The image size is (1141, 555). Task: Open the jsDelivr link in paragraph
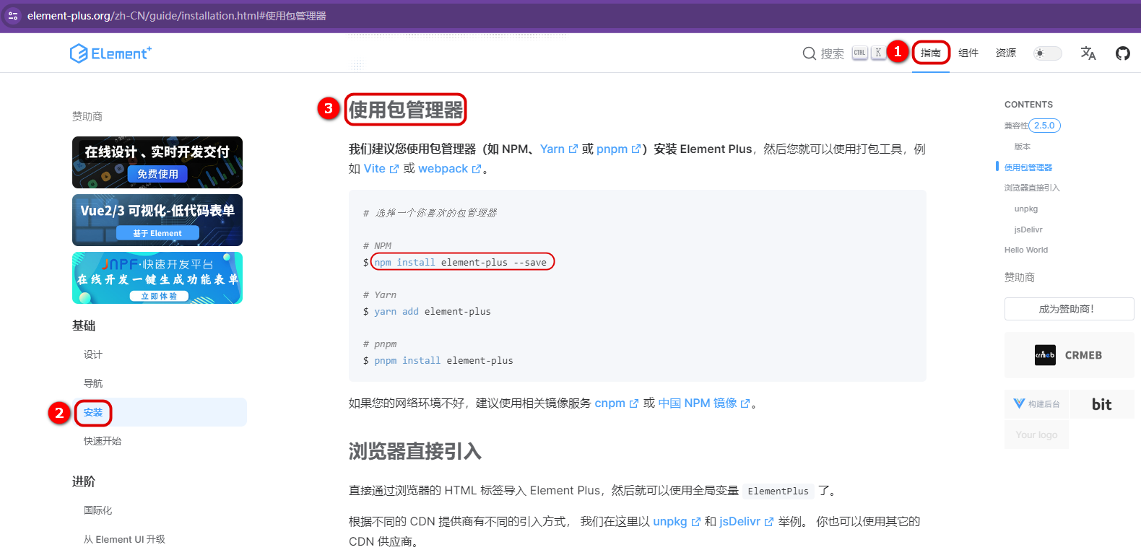point(747,521)
